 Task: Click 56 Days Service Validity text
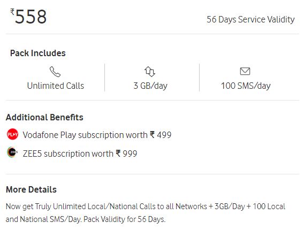250,20
